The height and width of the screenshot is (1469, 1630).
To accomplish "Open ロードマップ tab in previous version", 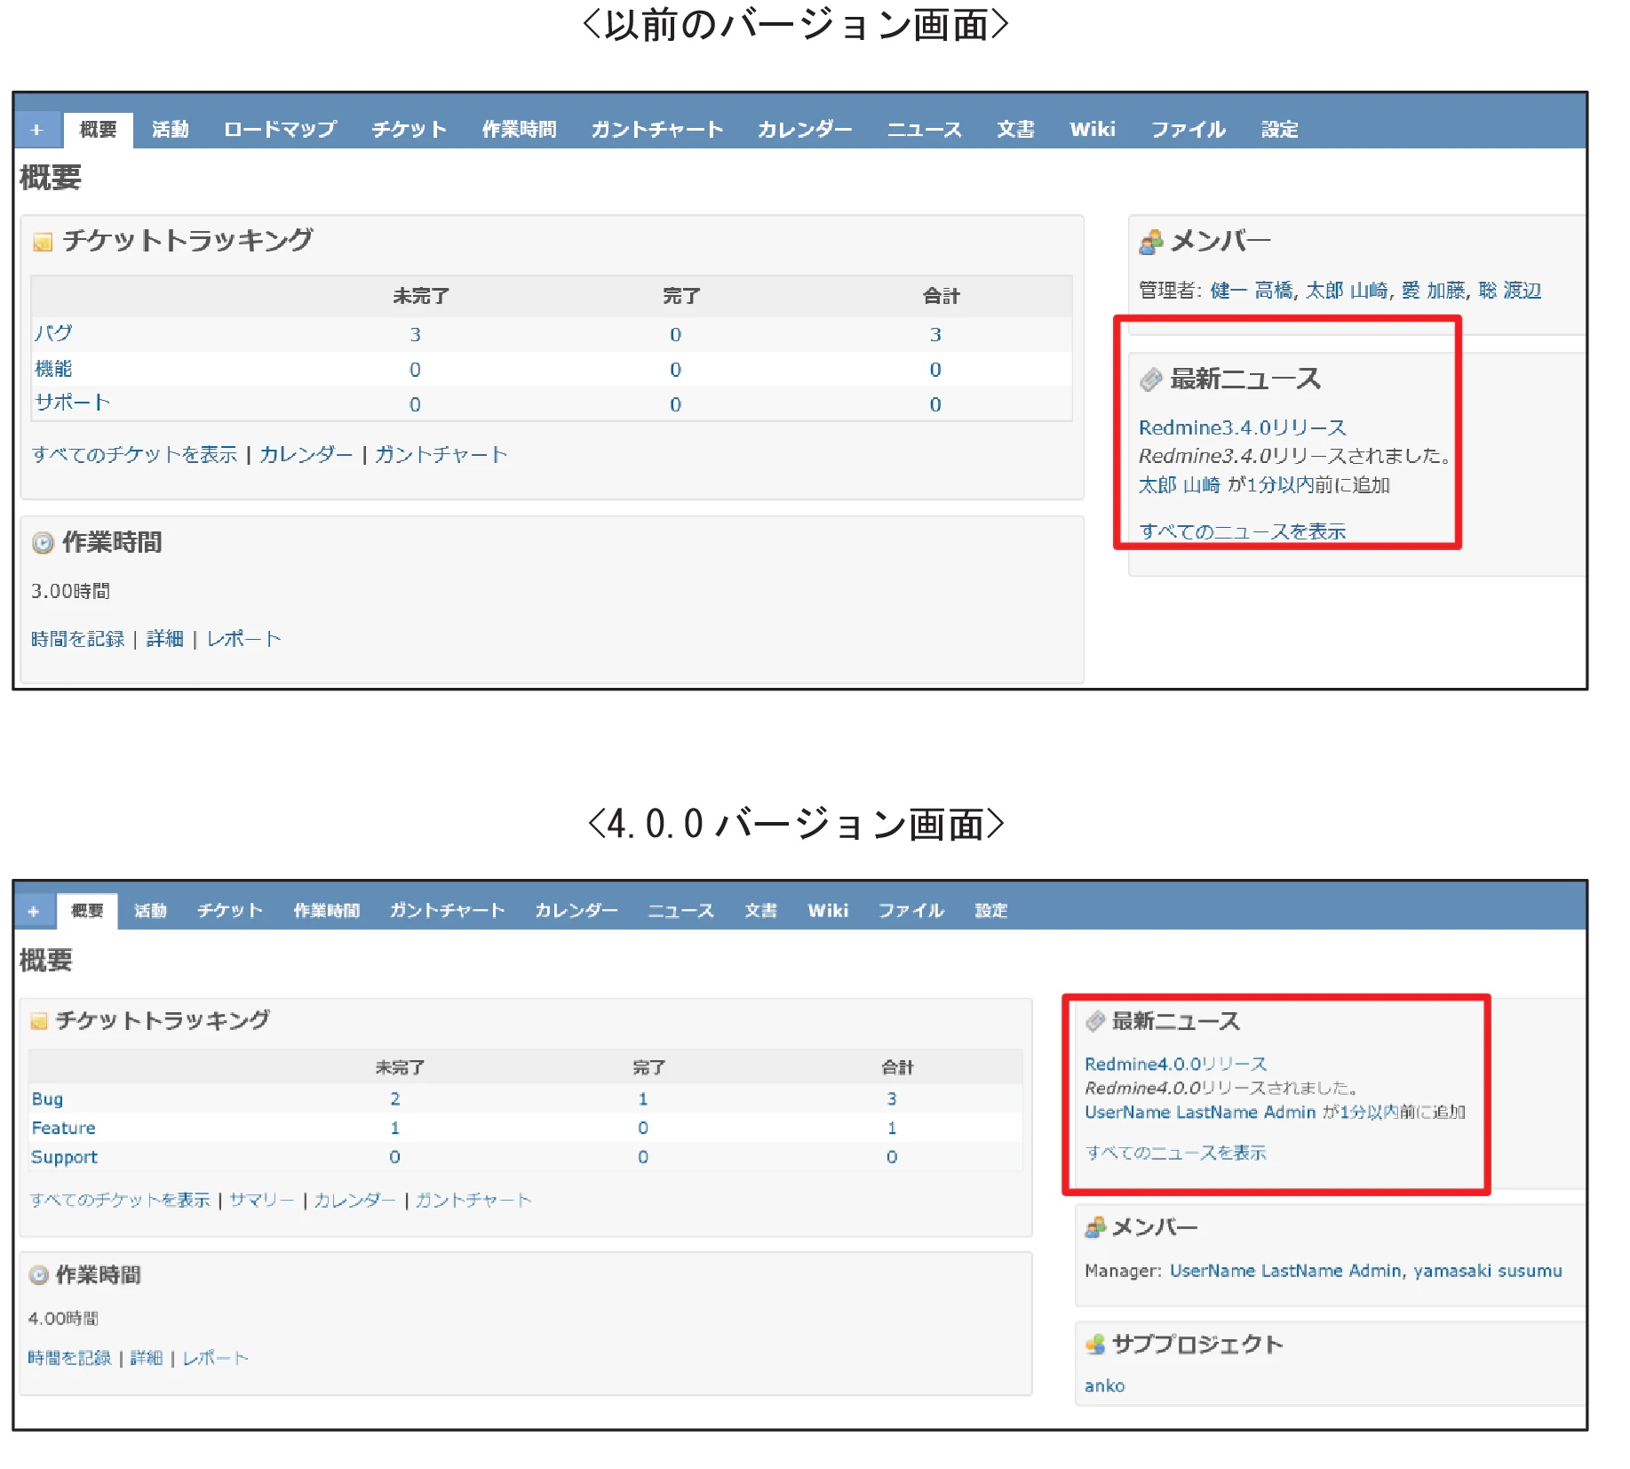I will [x=280, y=130].
